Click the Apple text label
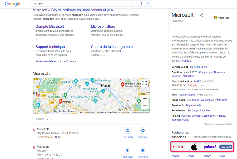 click(191, 156)
